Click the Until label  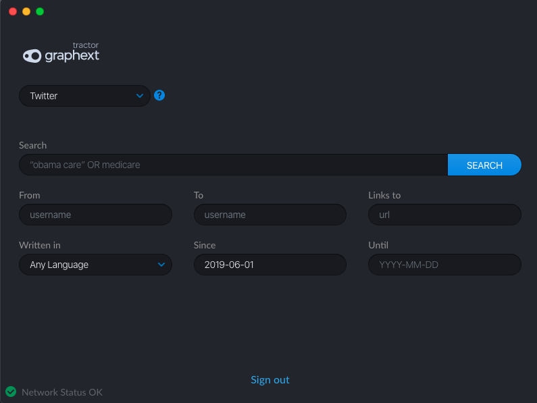coord(378,245)
